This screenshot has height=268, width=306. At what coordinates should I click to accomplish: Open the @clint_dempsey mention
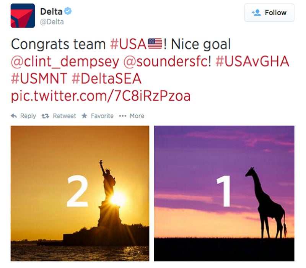coord(65,62)
